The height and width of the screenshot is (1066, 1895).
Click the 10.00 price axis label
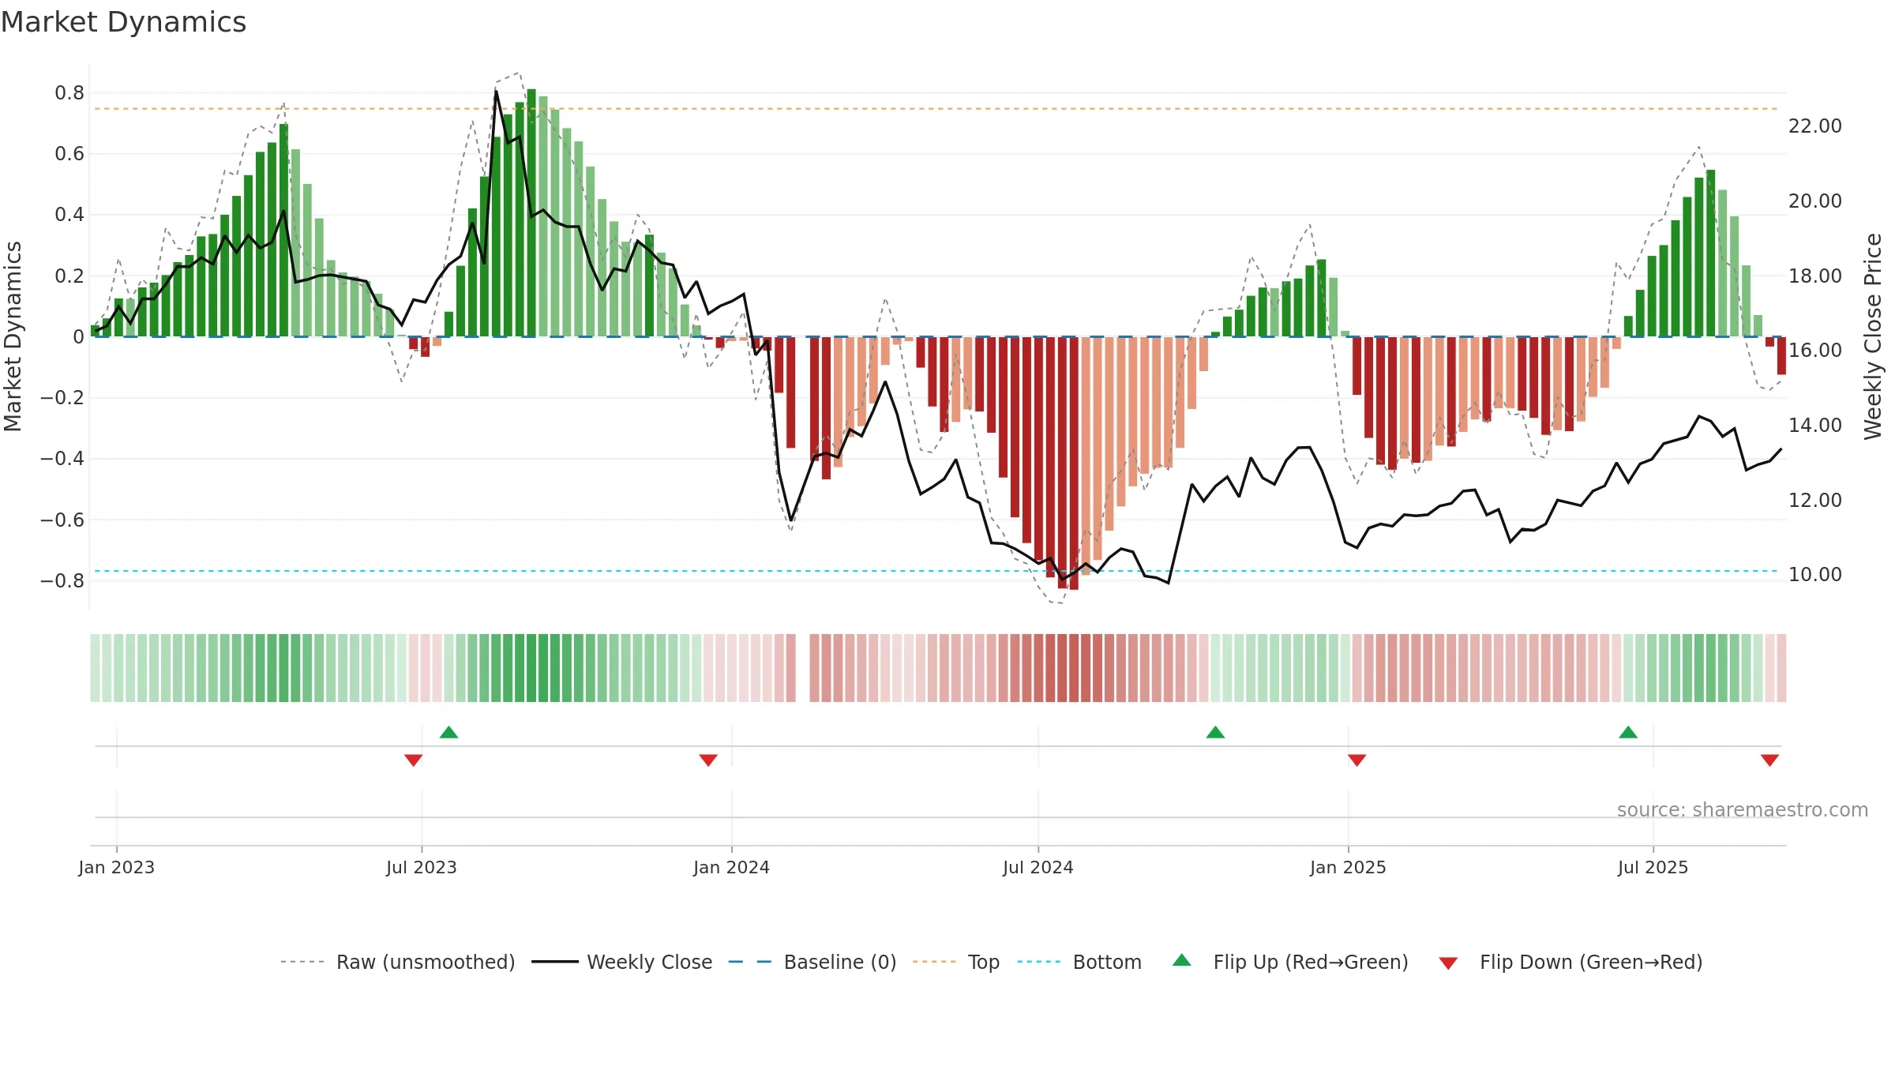point(1815,575)
